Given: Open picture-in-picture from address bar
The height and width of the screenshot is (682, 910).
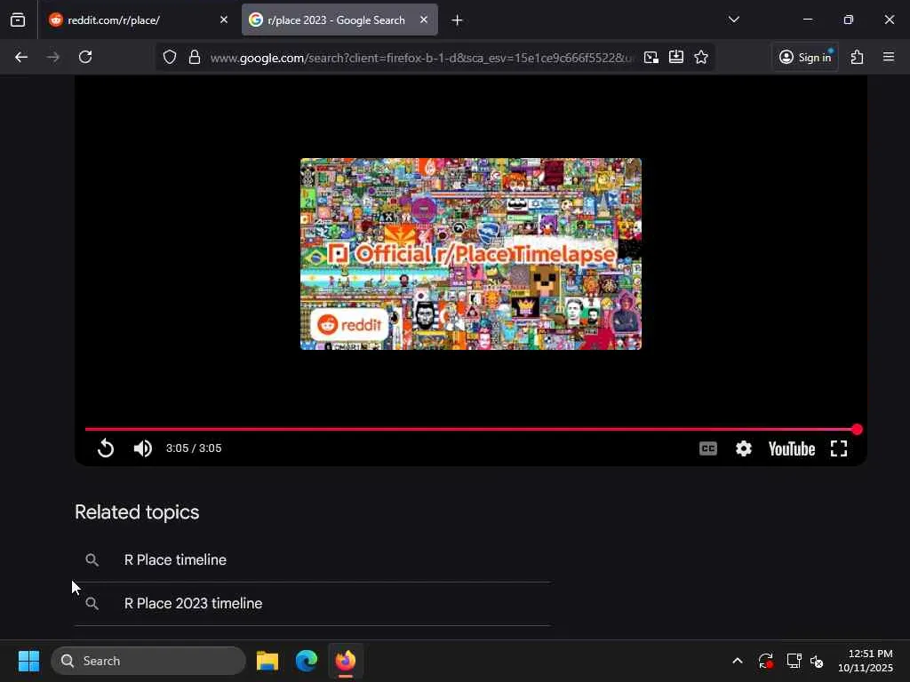Looking at the screenshot, I should [x=651, y=57].
